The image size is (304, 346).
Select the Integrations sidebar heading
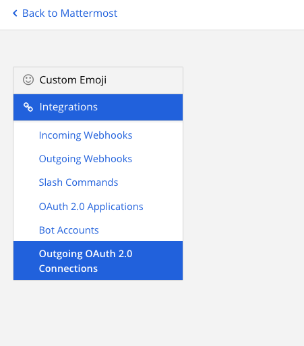pos(98,107)
